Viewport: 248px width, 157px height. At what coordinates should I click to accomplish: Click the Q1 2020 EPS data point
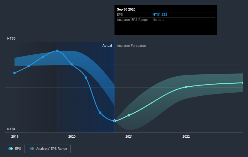click(86, 78)
